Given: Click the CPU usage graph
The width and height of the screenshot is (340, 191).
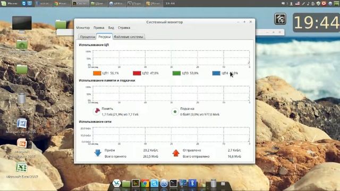Looking at the screenshot, I should point(171,58).
